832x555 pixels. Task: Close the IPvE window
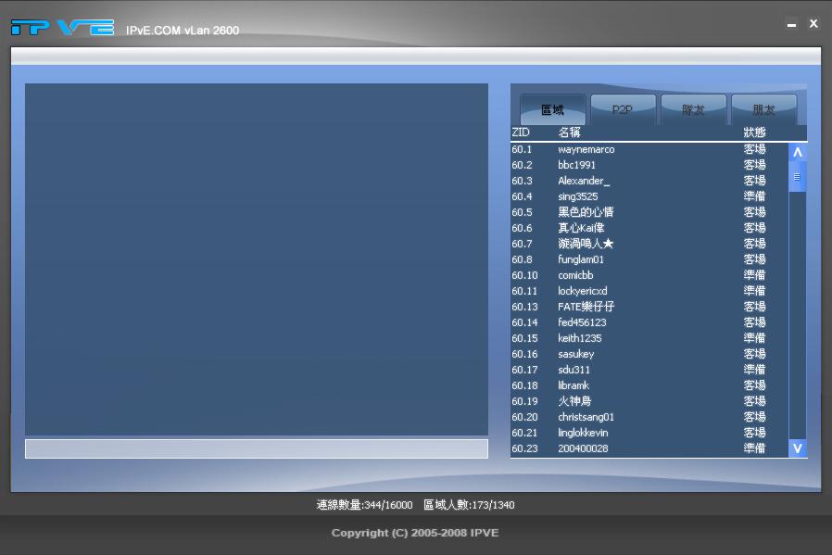(813, 23)
